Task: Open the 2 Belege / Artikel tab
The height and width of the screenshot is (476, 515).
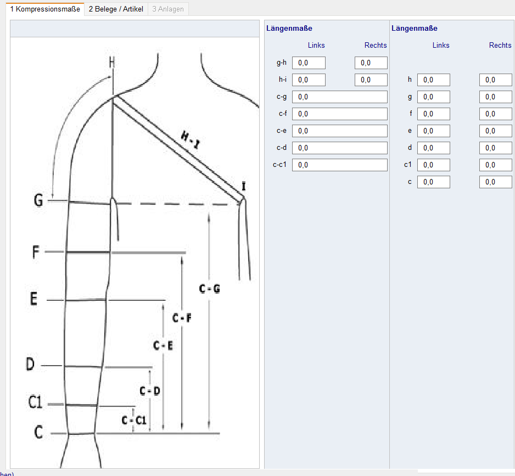Action: tap(116, 9)
